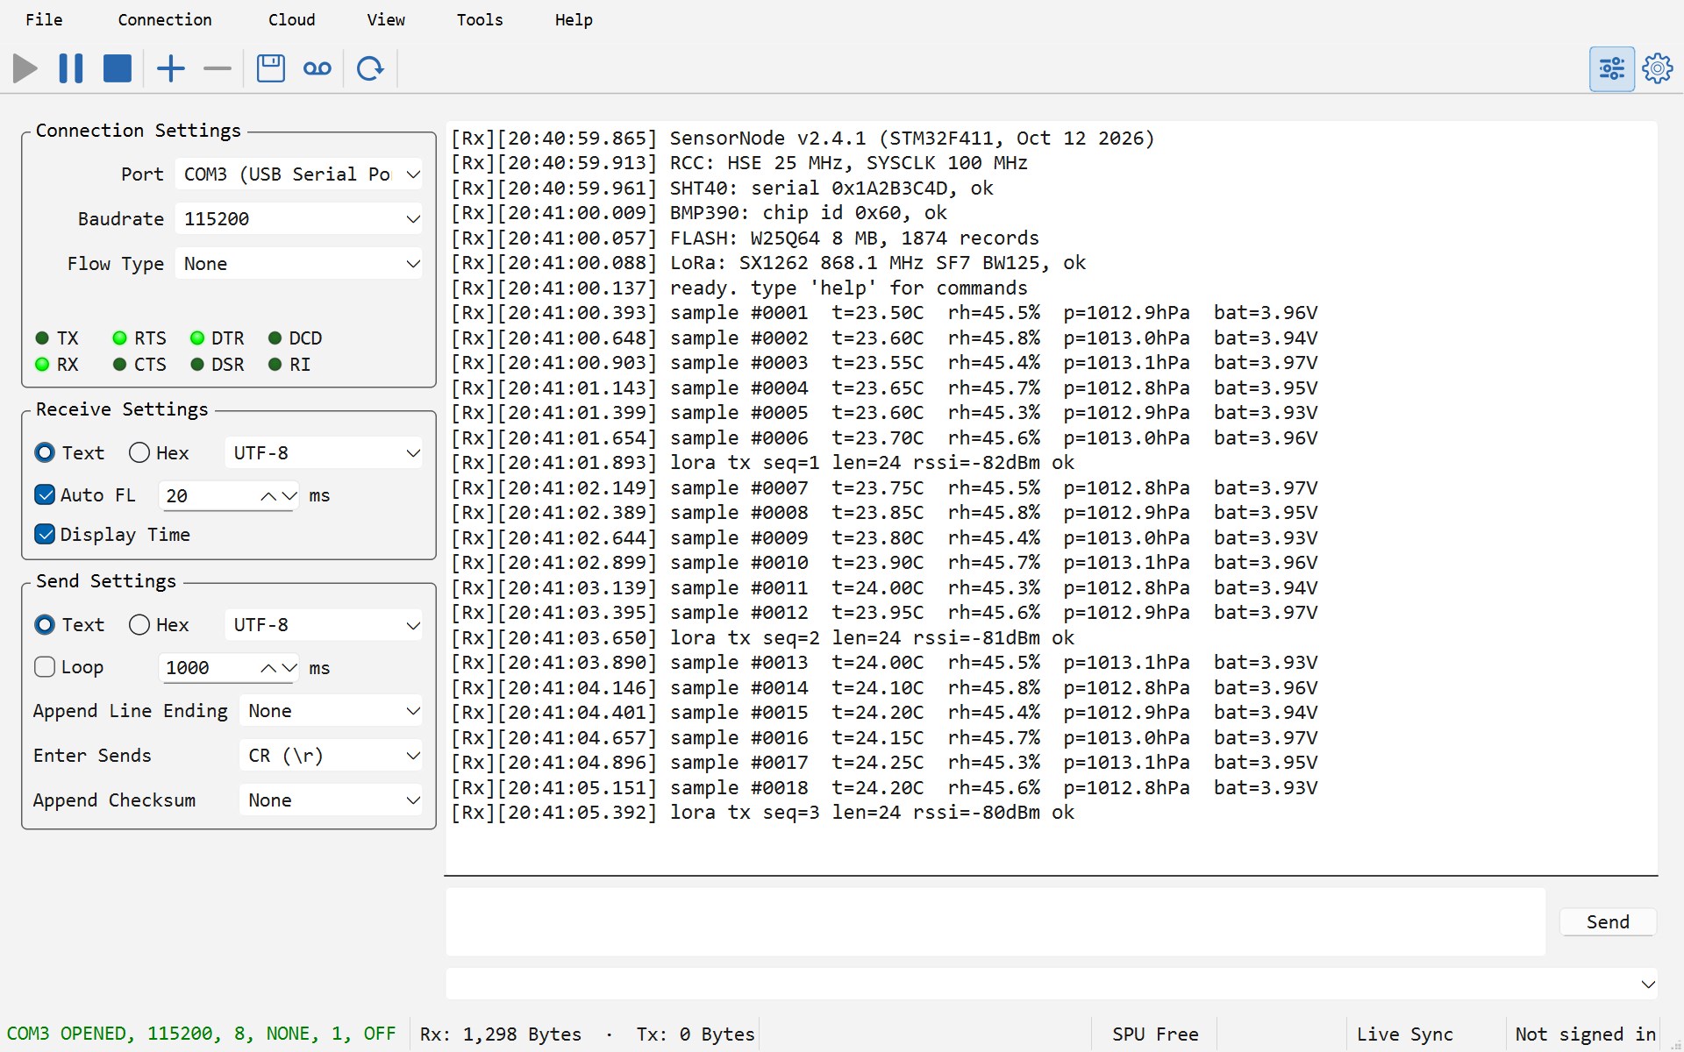Open the Flow Type dropdown
The width and height of the screenshot is (1684, 1052).
(x=298, y=264)
